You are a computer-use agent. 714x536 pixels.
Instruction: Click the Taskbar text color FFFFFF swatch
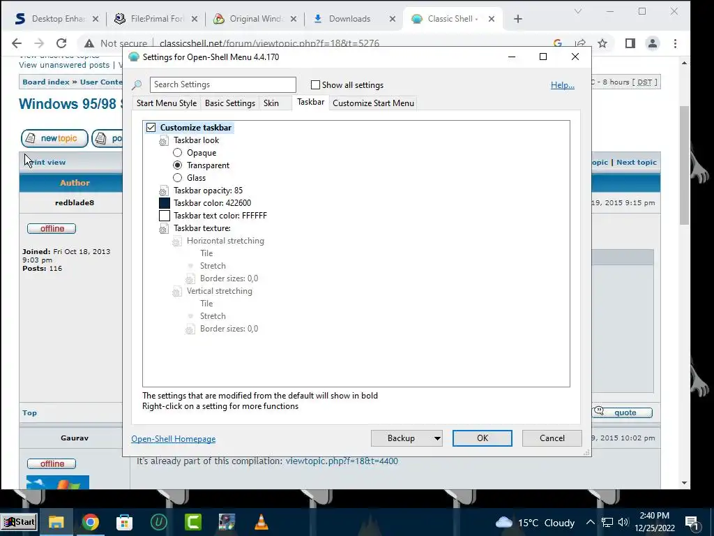(x=165, y=216)
